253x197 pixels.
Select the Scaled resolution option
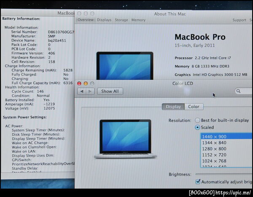click(197, 127)
